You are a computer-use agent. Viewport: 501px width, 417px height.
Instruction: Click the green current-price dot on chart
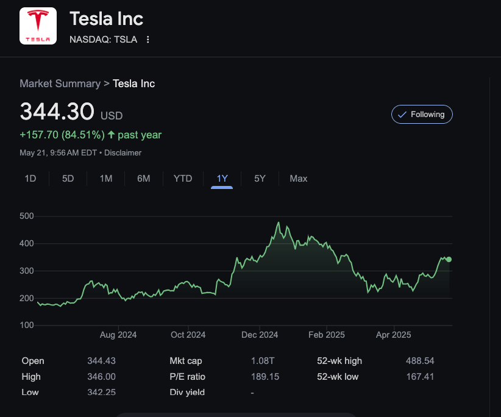pyautogui.click(x=449, y=260)
